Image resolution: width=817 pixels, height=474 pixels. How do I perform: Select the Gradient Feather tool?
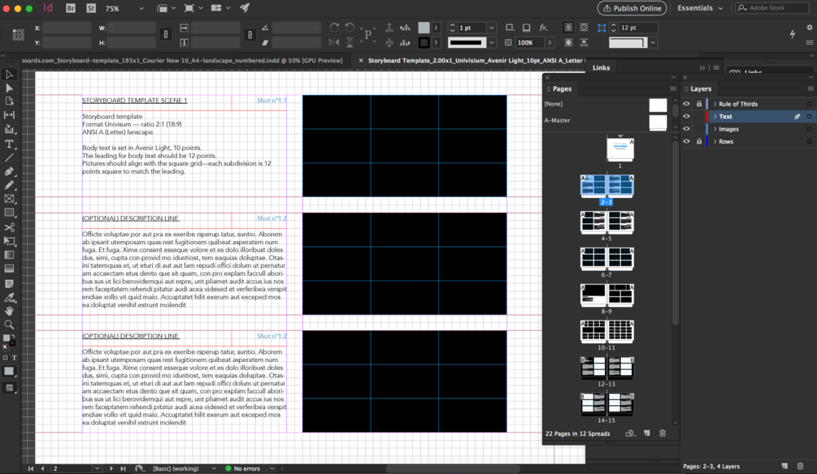(x=9, y=269)
